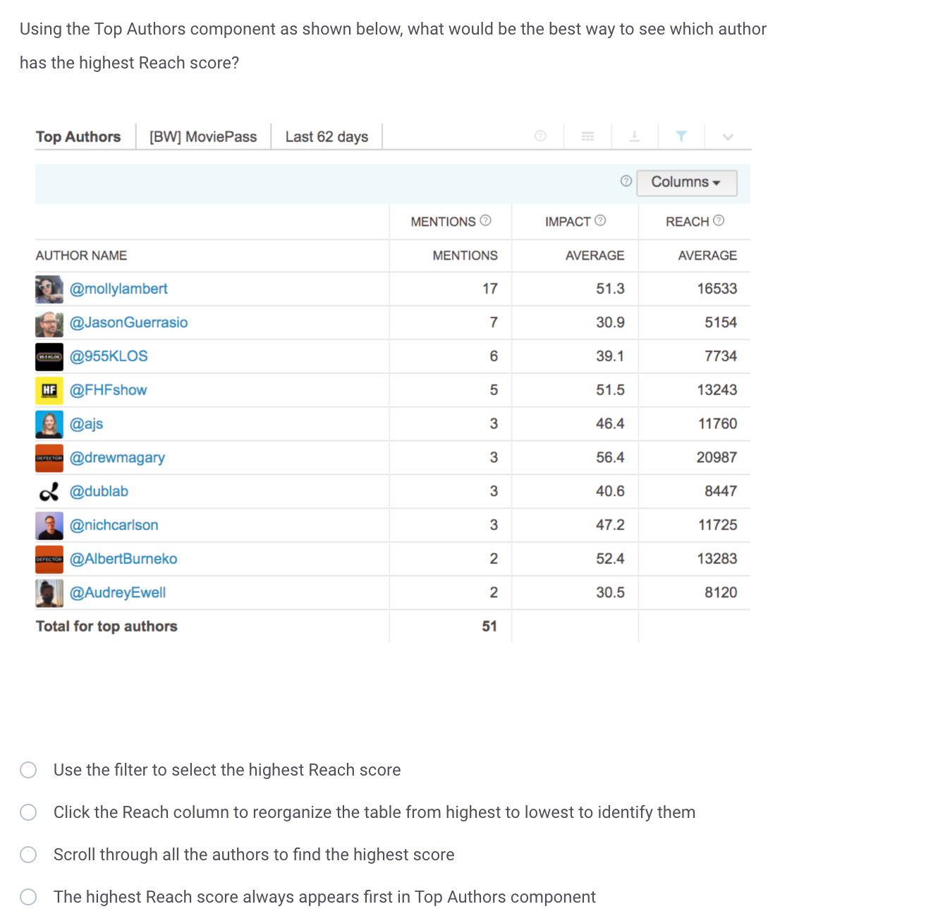
Task: Select 'Scroll through all the authors' option
Action: (x=28, y=855)
